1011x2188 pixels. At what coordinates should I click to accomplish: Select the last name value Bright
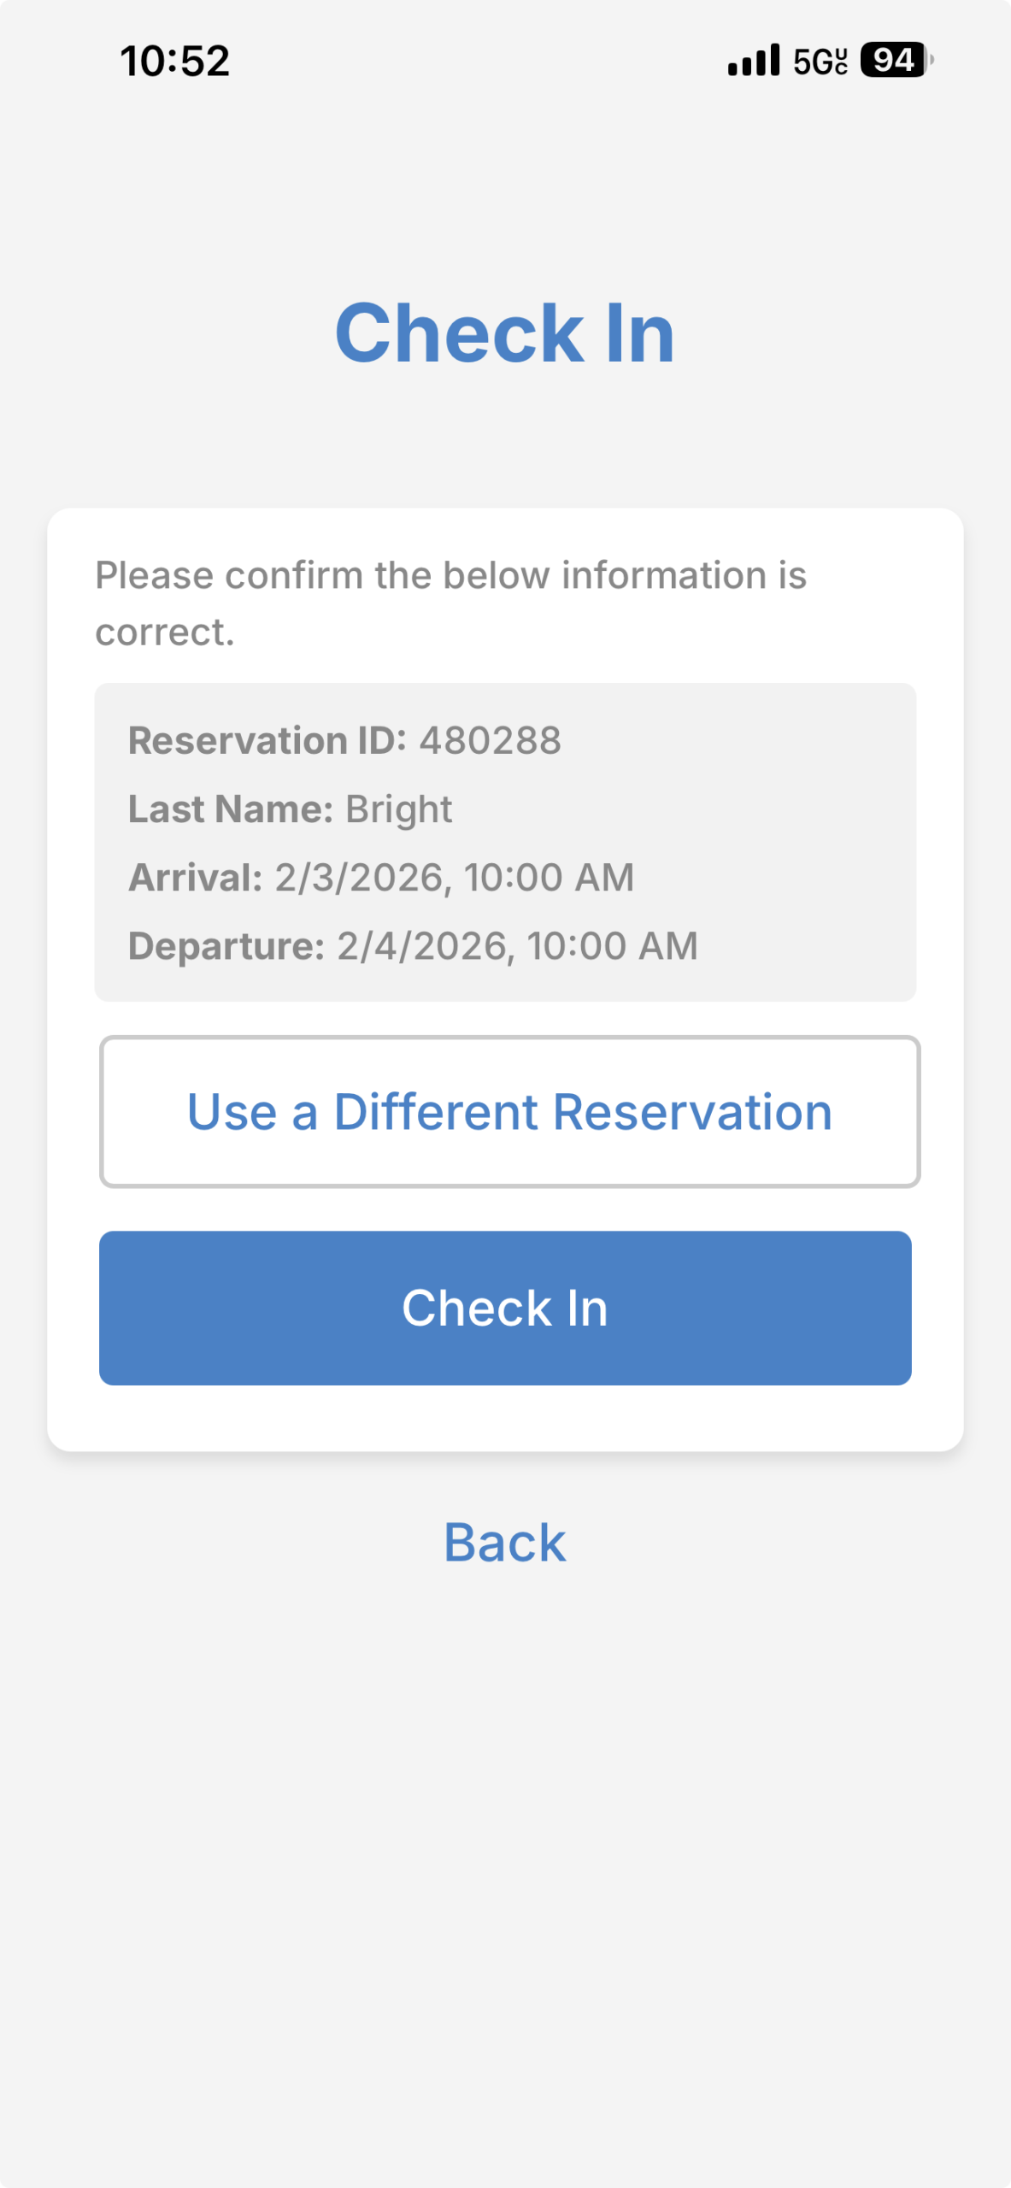[398, 809]
